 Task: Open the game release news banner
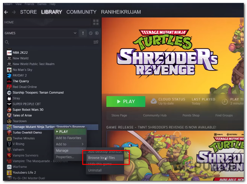[175, 156]
